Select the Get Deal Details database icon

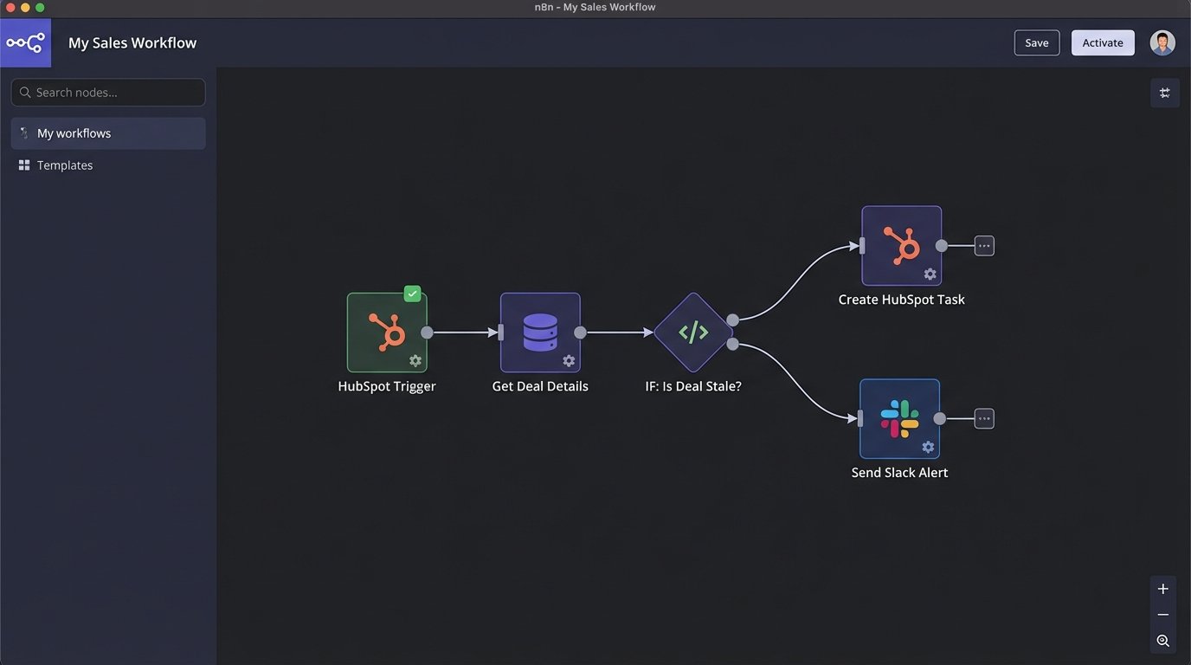(x=539, y=329)
